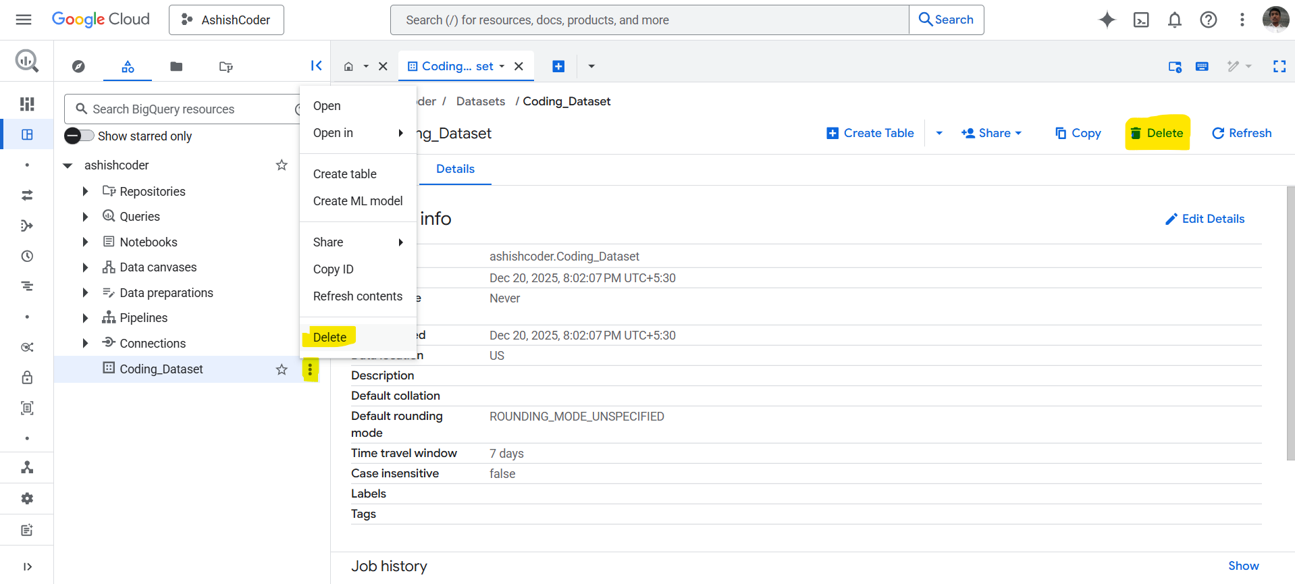Expand the Connections node

pos(85,343)
